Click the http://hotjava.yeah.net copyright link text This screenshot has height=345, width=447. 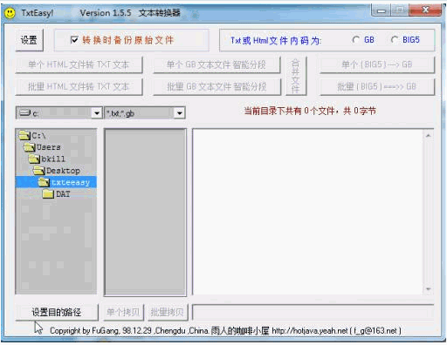click(310, 330)
